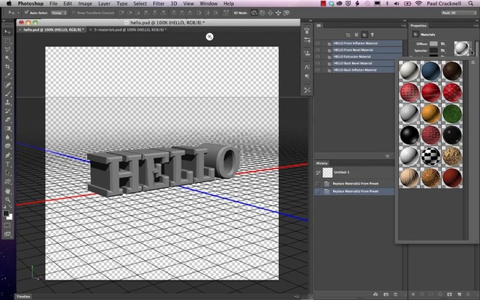This screenshot has width=480, height=300.
Task: Click the Diffuse color swatch
Action: coord(433,43)
